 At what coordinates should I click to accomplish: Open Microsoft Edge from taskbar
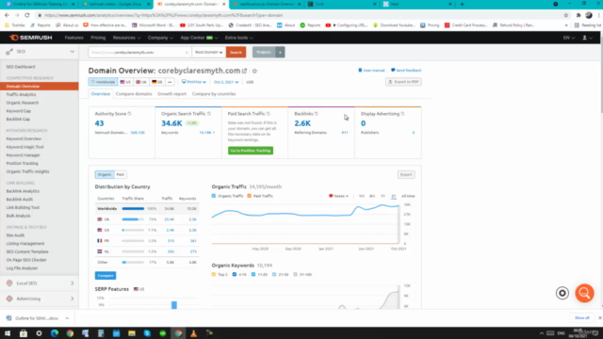click(55, 333)
